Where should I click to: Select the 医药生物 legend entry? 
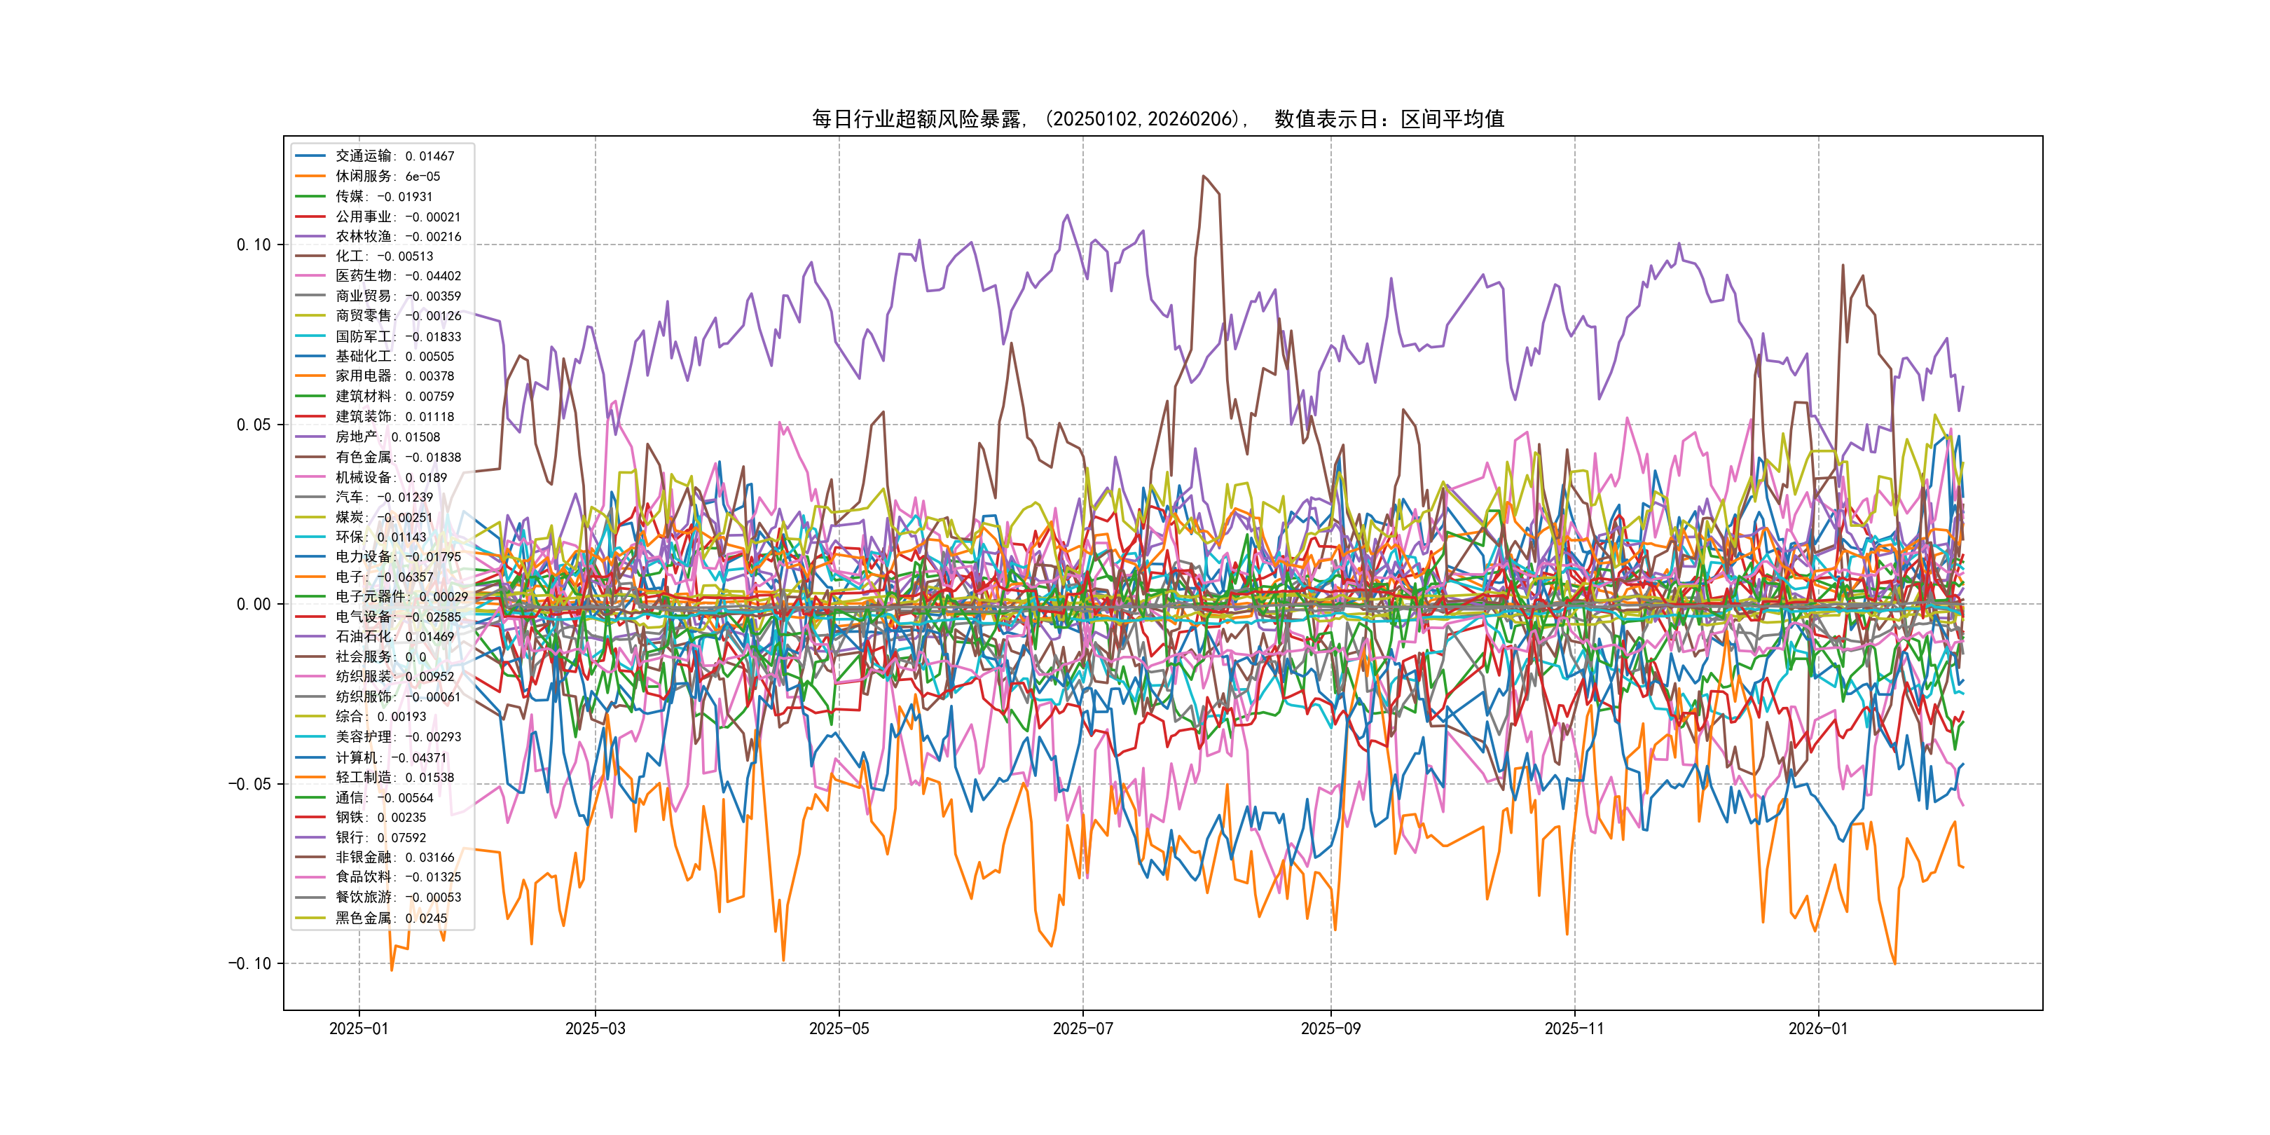click(x=397, y=276)
